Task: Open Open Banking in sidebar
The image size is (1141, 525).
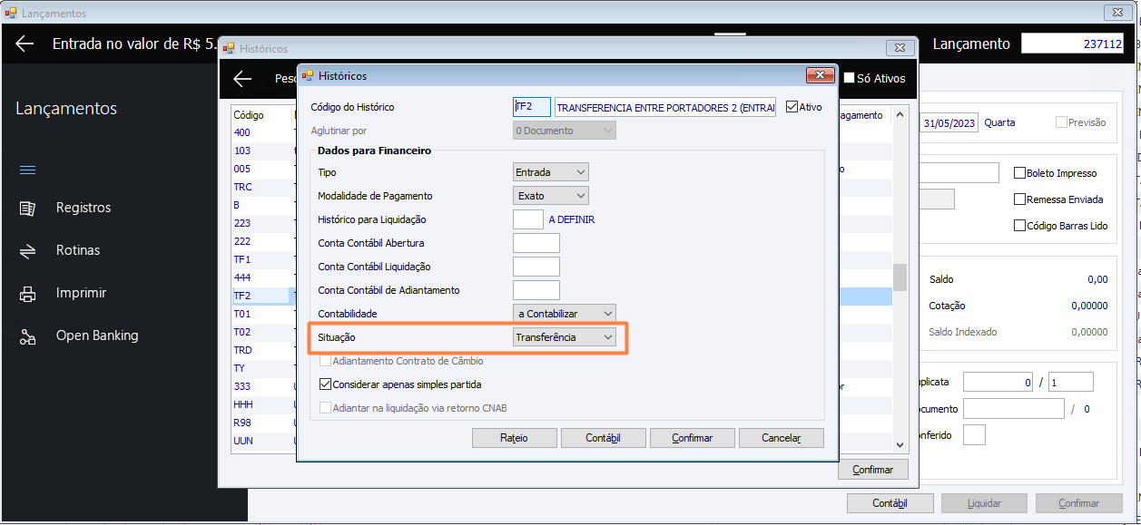Action: point(97,335)
